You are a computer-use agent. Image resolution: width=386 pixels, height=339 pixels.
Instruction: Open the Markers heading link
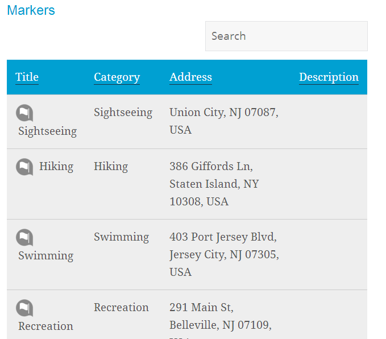(x=31, y=10)
